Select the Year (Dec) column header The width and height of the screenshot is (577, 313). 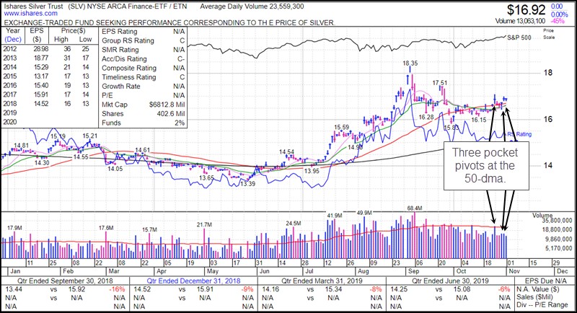pos(13,35)
